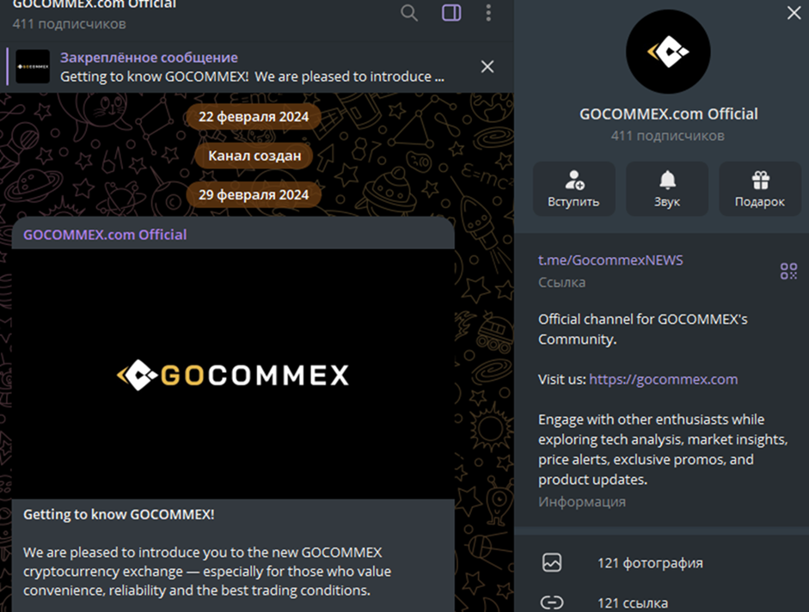Click 'Official channel for GOCOMMEX's Community.' description
The height and width of the screenshot is (612, 809).
(x=643, y=329)
